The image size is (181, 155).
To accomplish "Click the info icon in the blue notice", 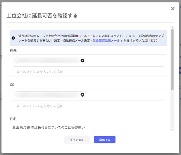I will (13, 38).
